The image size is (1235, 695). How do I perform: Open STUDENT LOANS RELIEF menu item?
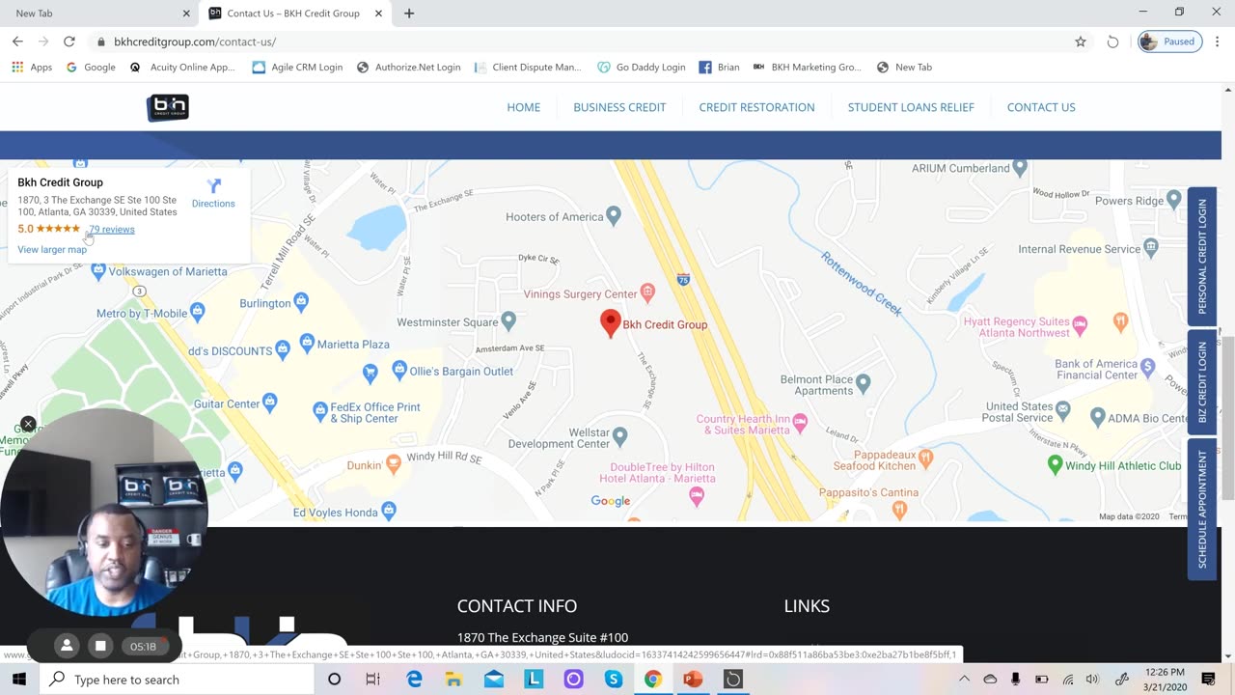click(x=911, y=107)
